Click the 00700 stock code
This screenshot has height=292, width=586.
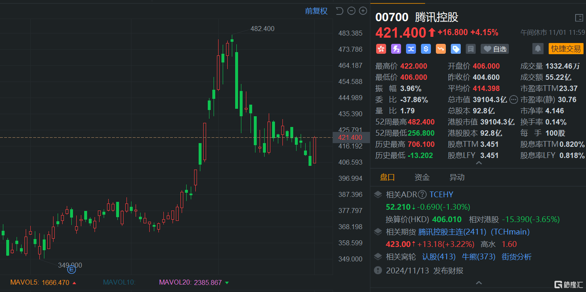tap(391, 17)
